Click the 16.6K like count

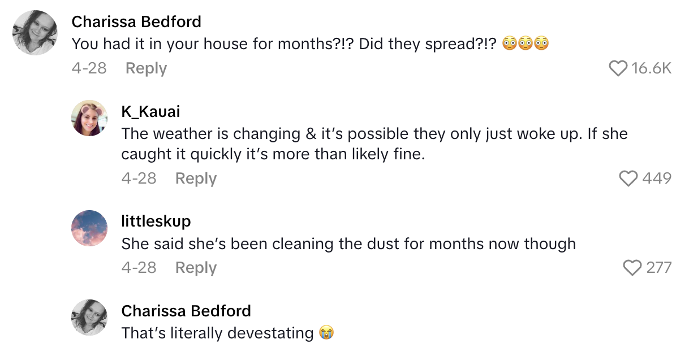[x=651, y=68]
